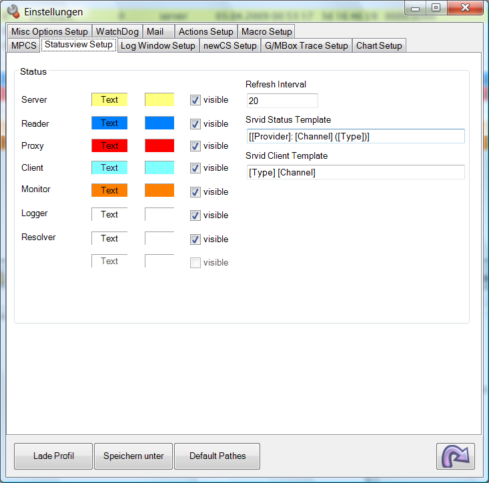This screenshot has width=489, height=483.
Task: Focus the Srvid Client Template field
Action: point(355,172)
